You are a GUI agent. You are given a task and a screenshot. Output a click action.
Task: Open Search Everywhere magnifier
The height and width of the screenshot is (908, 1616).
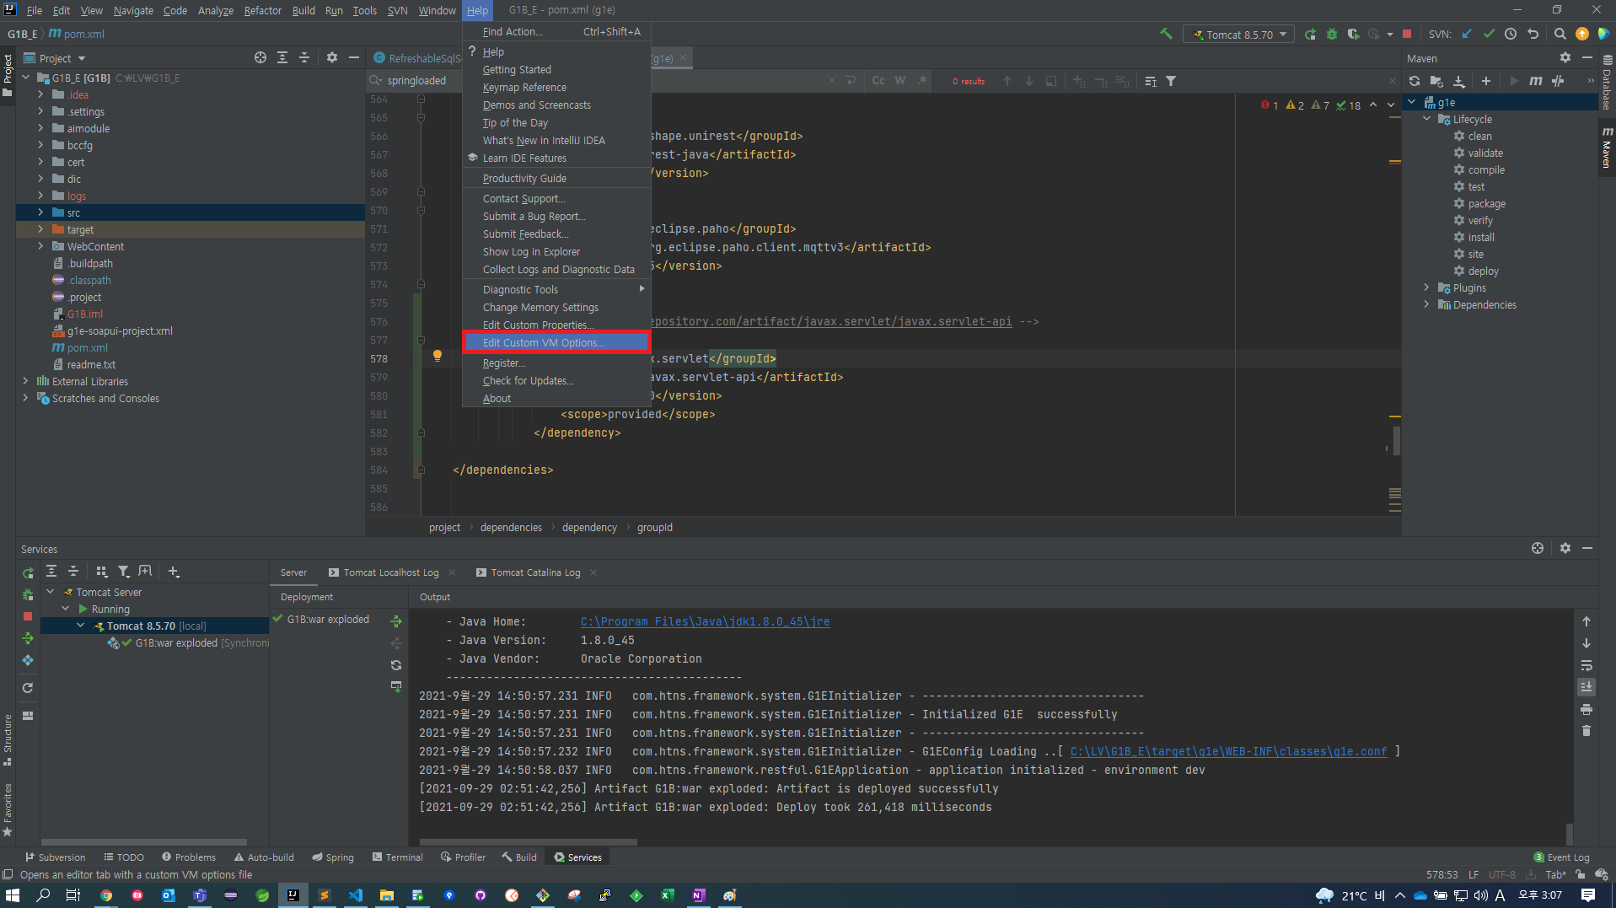click(1560, 34)
